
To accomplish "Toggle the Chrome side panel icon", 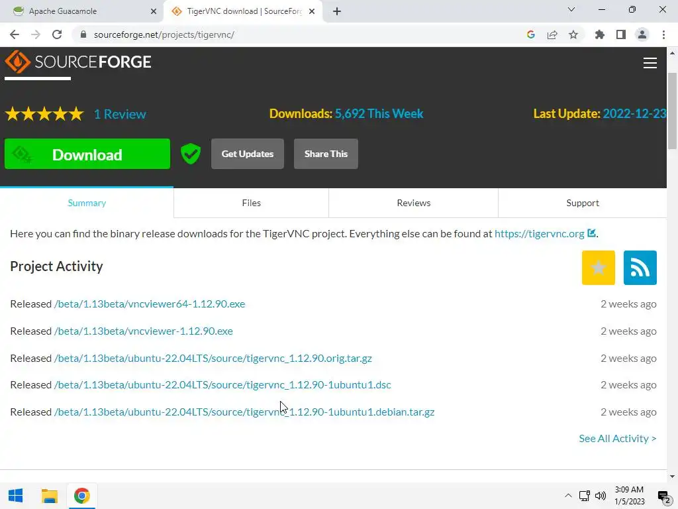I will pyautogui.click(x=621, y=34).
